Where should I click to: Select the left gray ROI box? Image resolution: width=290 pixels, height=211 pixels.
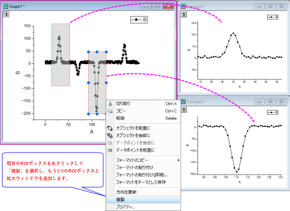pyautogui.click(x=60, y=55)
